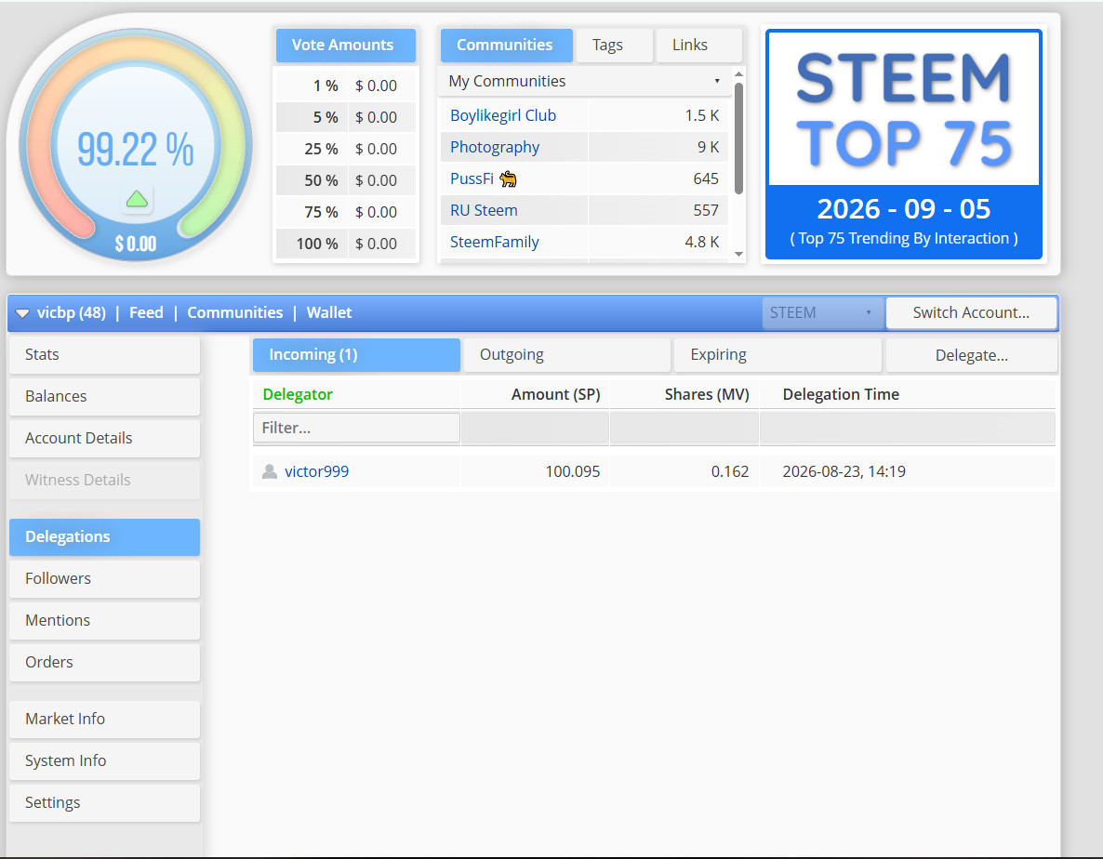Open the Outgoing delegations tab
Viewport: 1103px width, 859px height.
[566, 355]
